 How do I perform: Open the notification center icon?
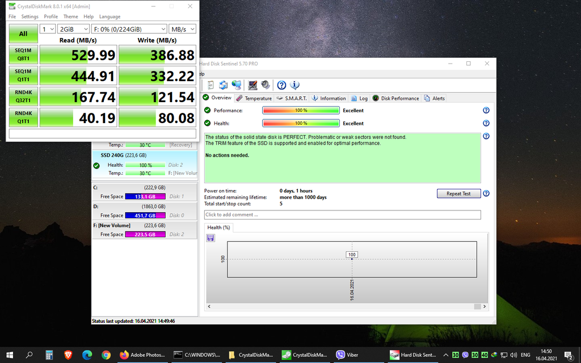tap(569, 355)
